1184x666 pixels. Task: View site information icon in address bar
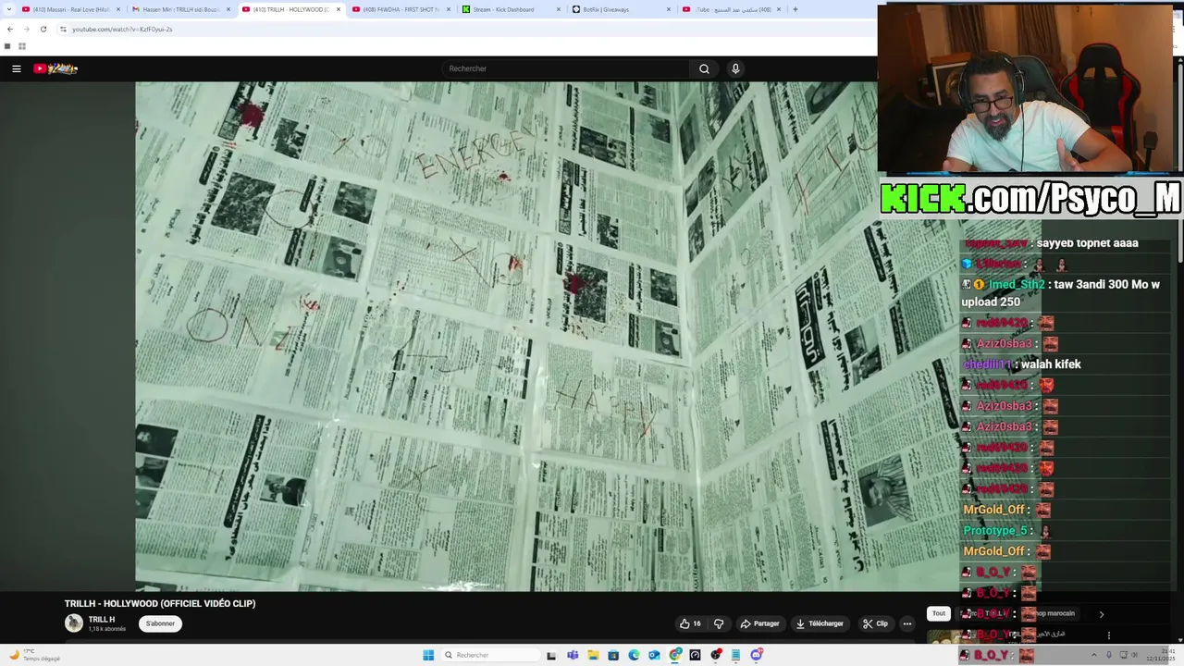[63, 29]
